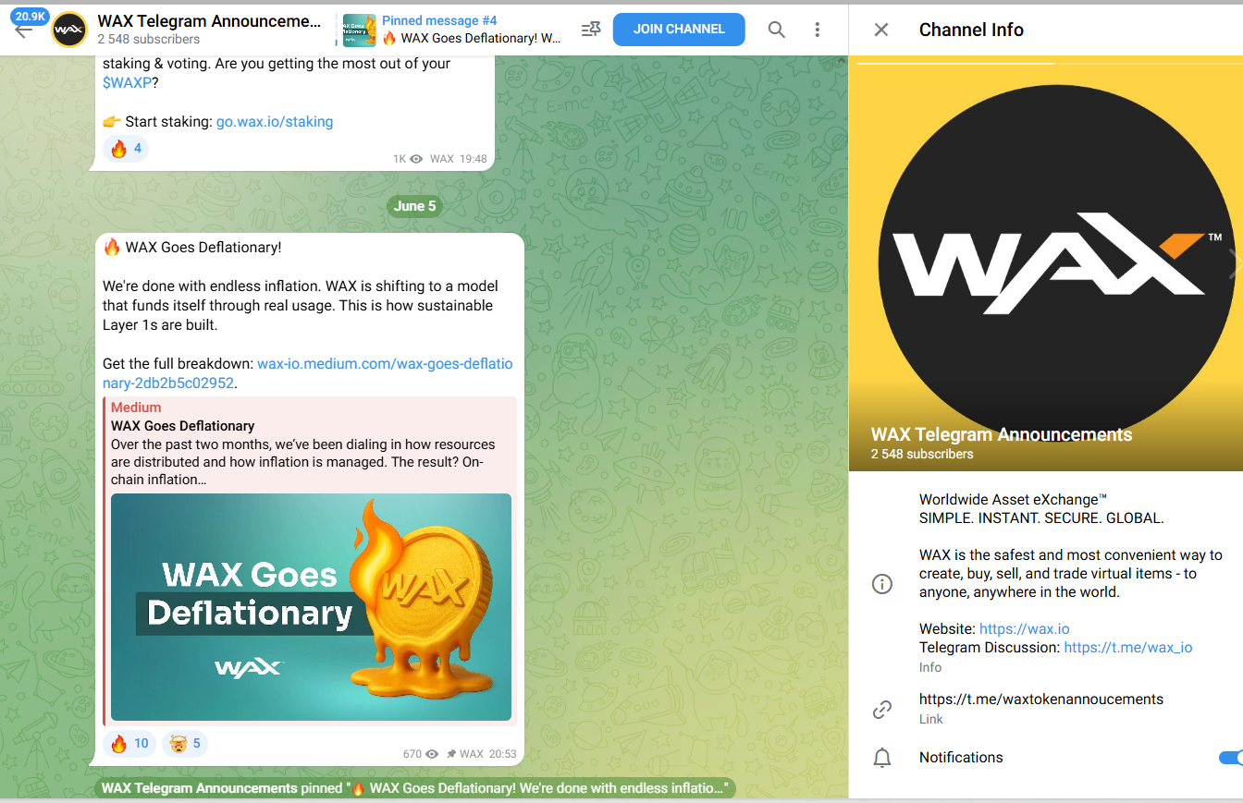This screenshot has height=803, width=1243.
Task: Click the $WAXP cashtag link
Action: [x=128, y=82]
